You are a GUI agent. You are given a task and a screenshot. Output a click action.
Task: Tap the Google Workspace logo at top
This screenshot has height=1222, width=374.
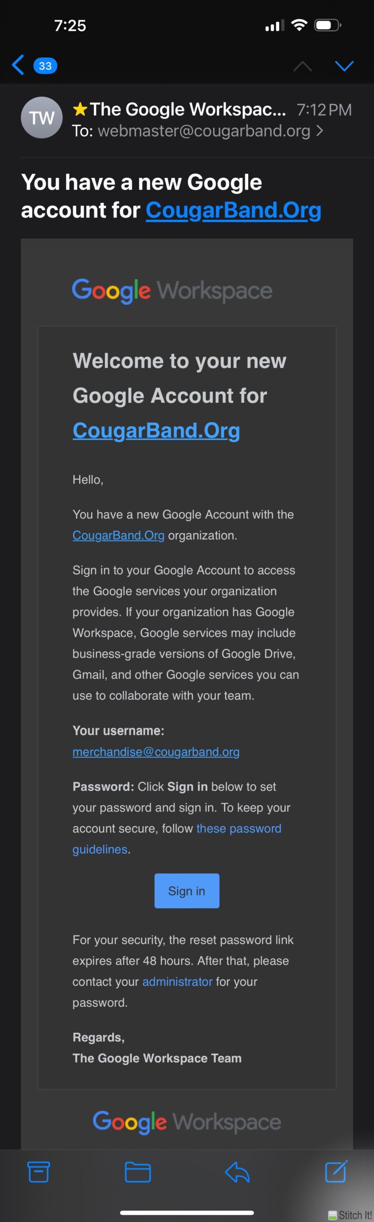(x=172, y=291)
